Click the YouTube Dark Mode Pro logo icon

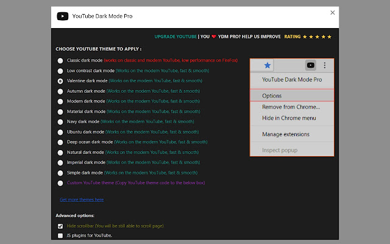[62, 16]
